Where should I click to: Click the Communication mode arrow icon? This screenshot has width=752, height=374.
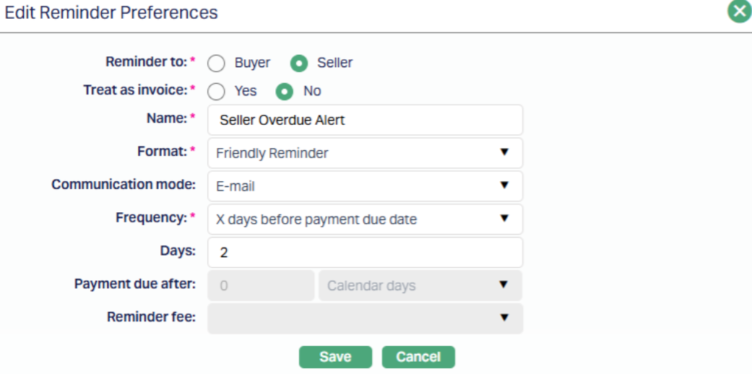coord(504,186)
